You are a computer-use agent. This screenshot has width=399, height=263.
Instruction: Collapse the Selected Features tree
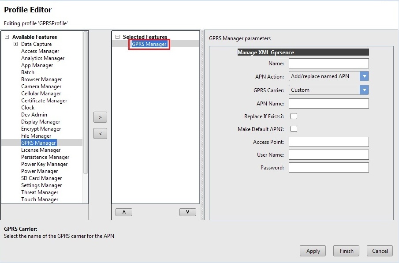click(x=117, y=37)
